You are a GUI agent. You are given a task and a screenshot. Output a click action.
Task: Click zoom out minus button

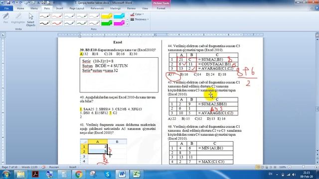point(290,167)
